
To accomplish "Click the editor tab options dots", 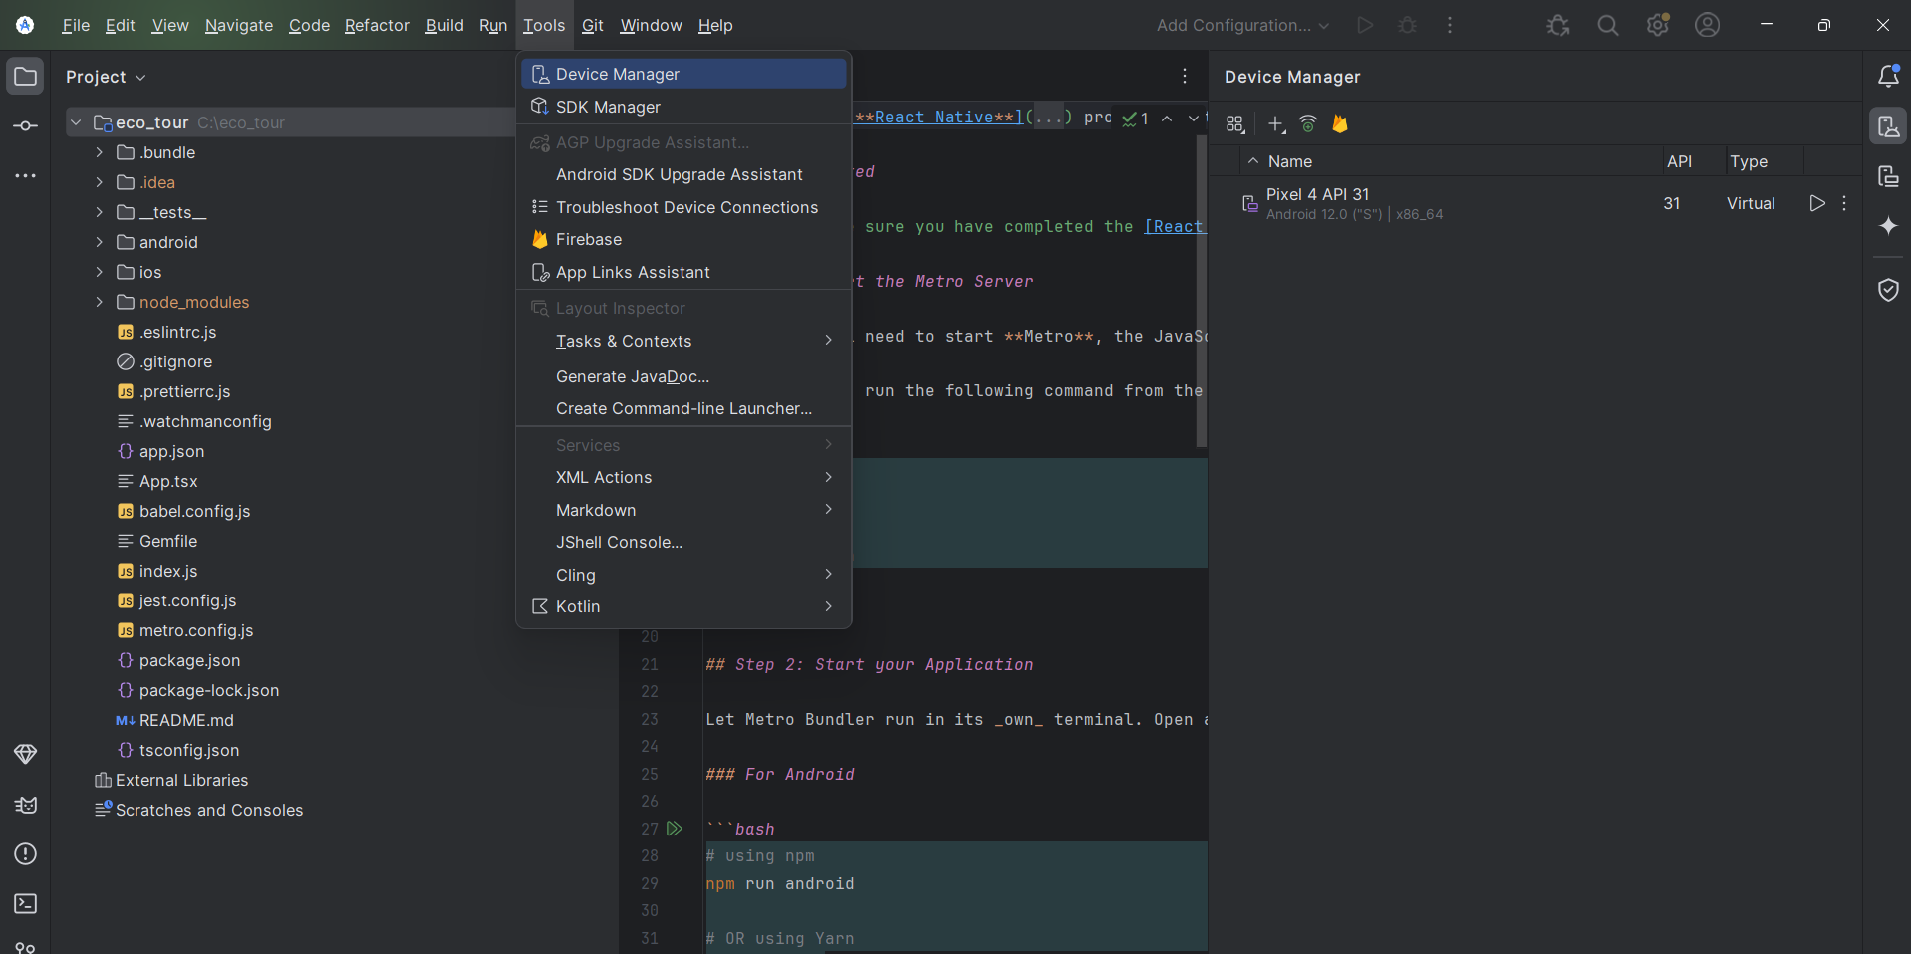I will (x=1185, y=77).
